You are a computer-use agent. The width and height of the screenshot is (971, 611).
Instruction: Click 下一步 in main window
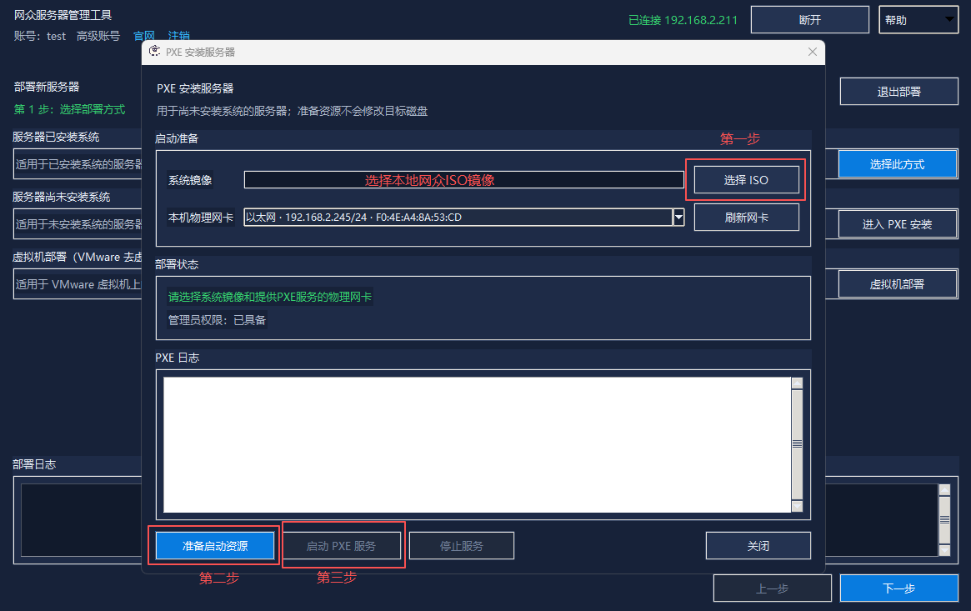click(x=898, y=588)
